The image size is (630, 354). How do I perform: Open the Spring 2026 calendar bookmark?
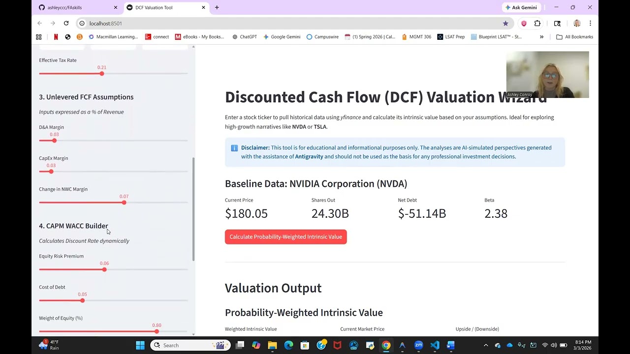point(370,37)
